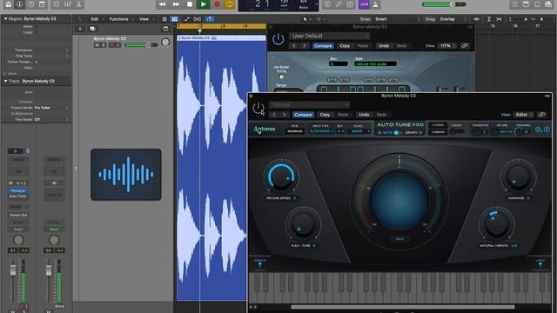The image size is (557, 313).
Task: Adjust the master volume slider in control bar
Action: 444,4
